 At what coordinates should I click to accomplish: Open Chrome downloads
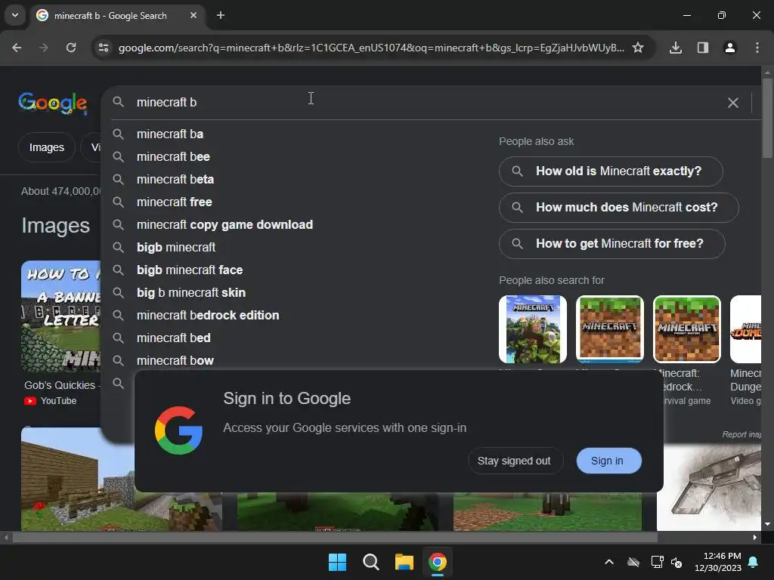[x=676, y=48]
